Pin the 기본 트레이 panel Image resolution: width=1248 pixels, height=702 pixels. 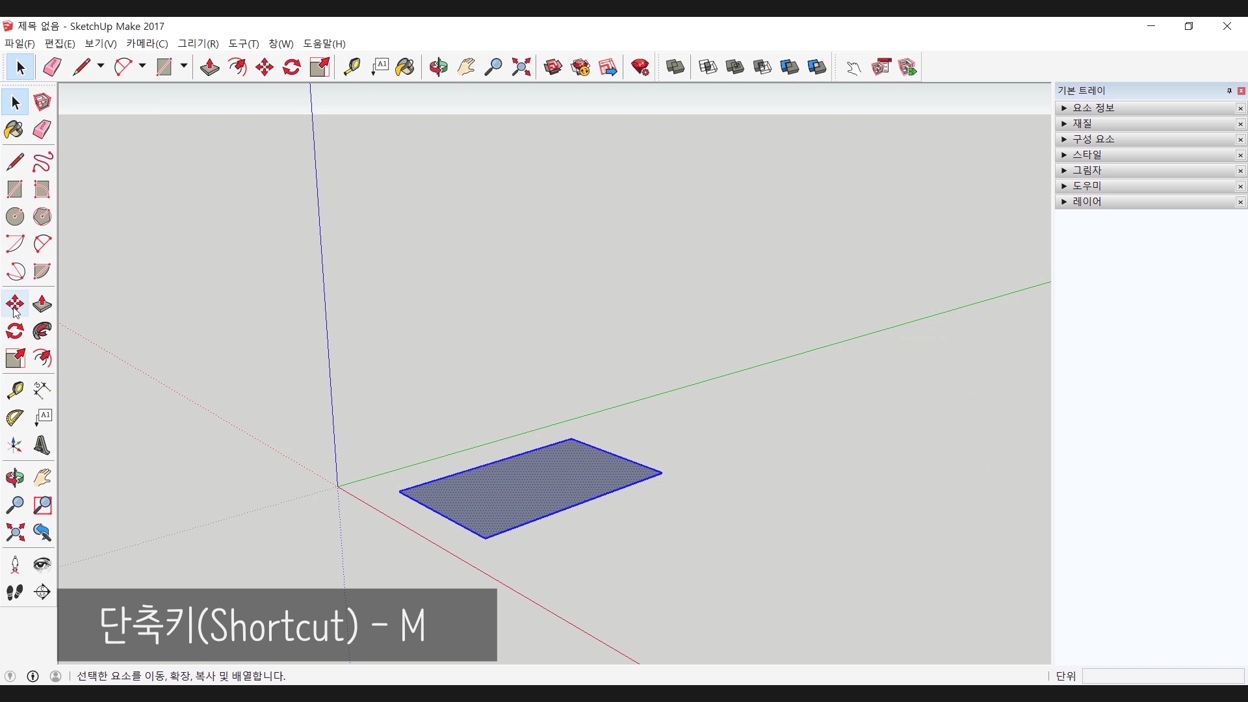pos(1229,91)
